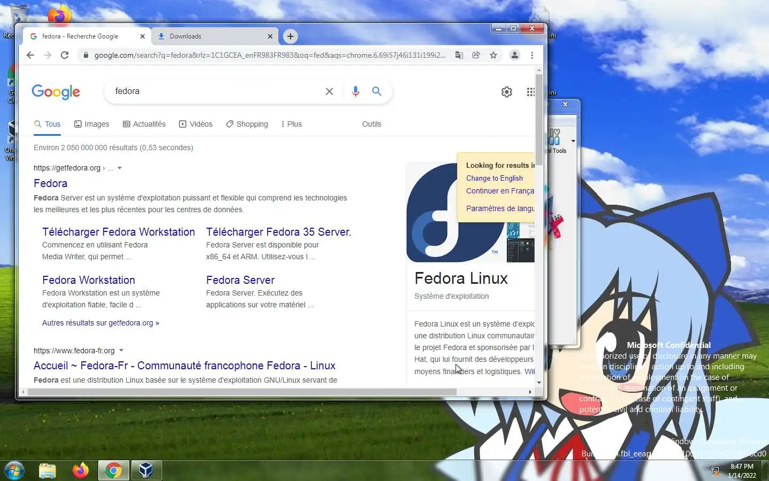
Task: Open Windows Explorer from the taskbar
Action: 48,471
